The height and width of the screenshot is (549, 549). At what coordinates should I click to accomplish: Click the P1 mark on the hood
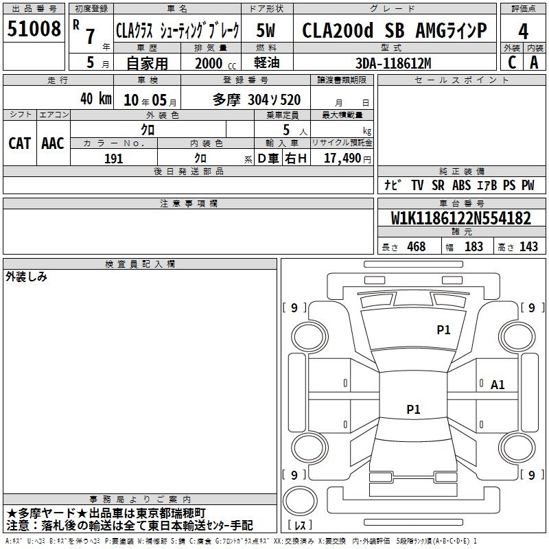[443, 330]
